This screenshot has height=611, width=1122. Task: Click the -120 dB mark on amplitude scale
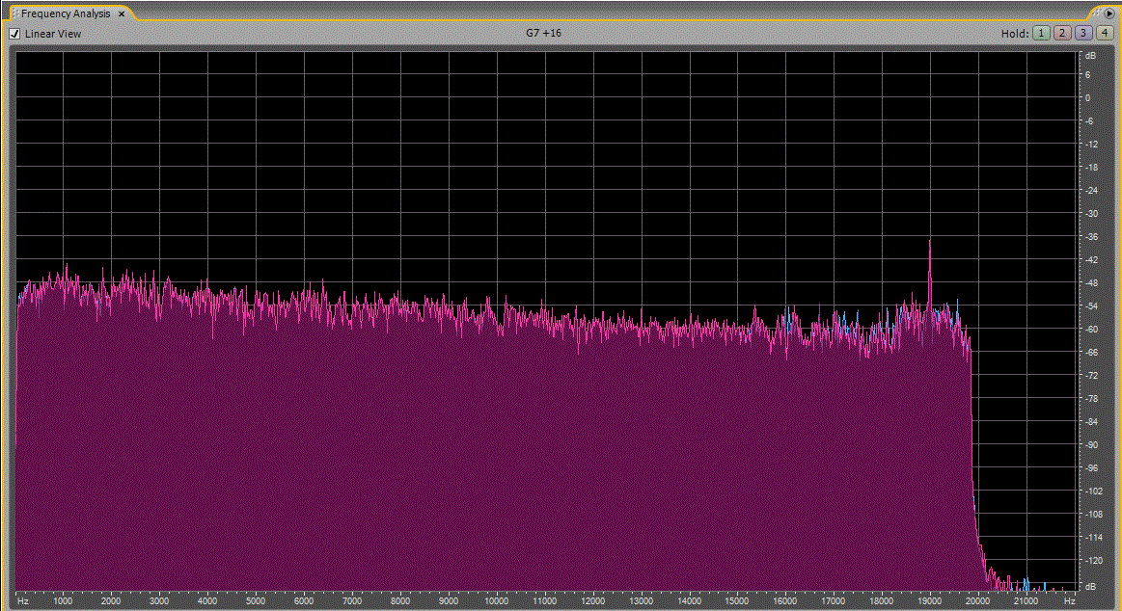[x=1091, y=561]
